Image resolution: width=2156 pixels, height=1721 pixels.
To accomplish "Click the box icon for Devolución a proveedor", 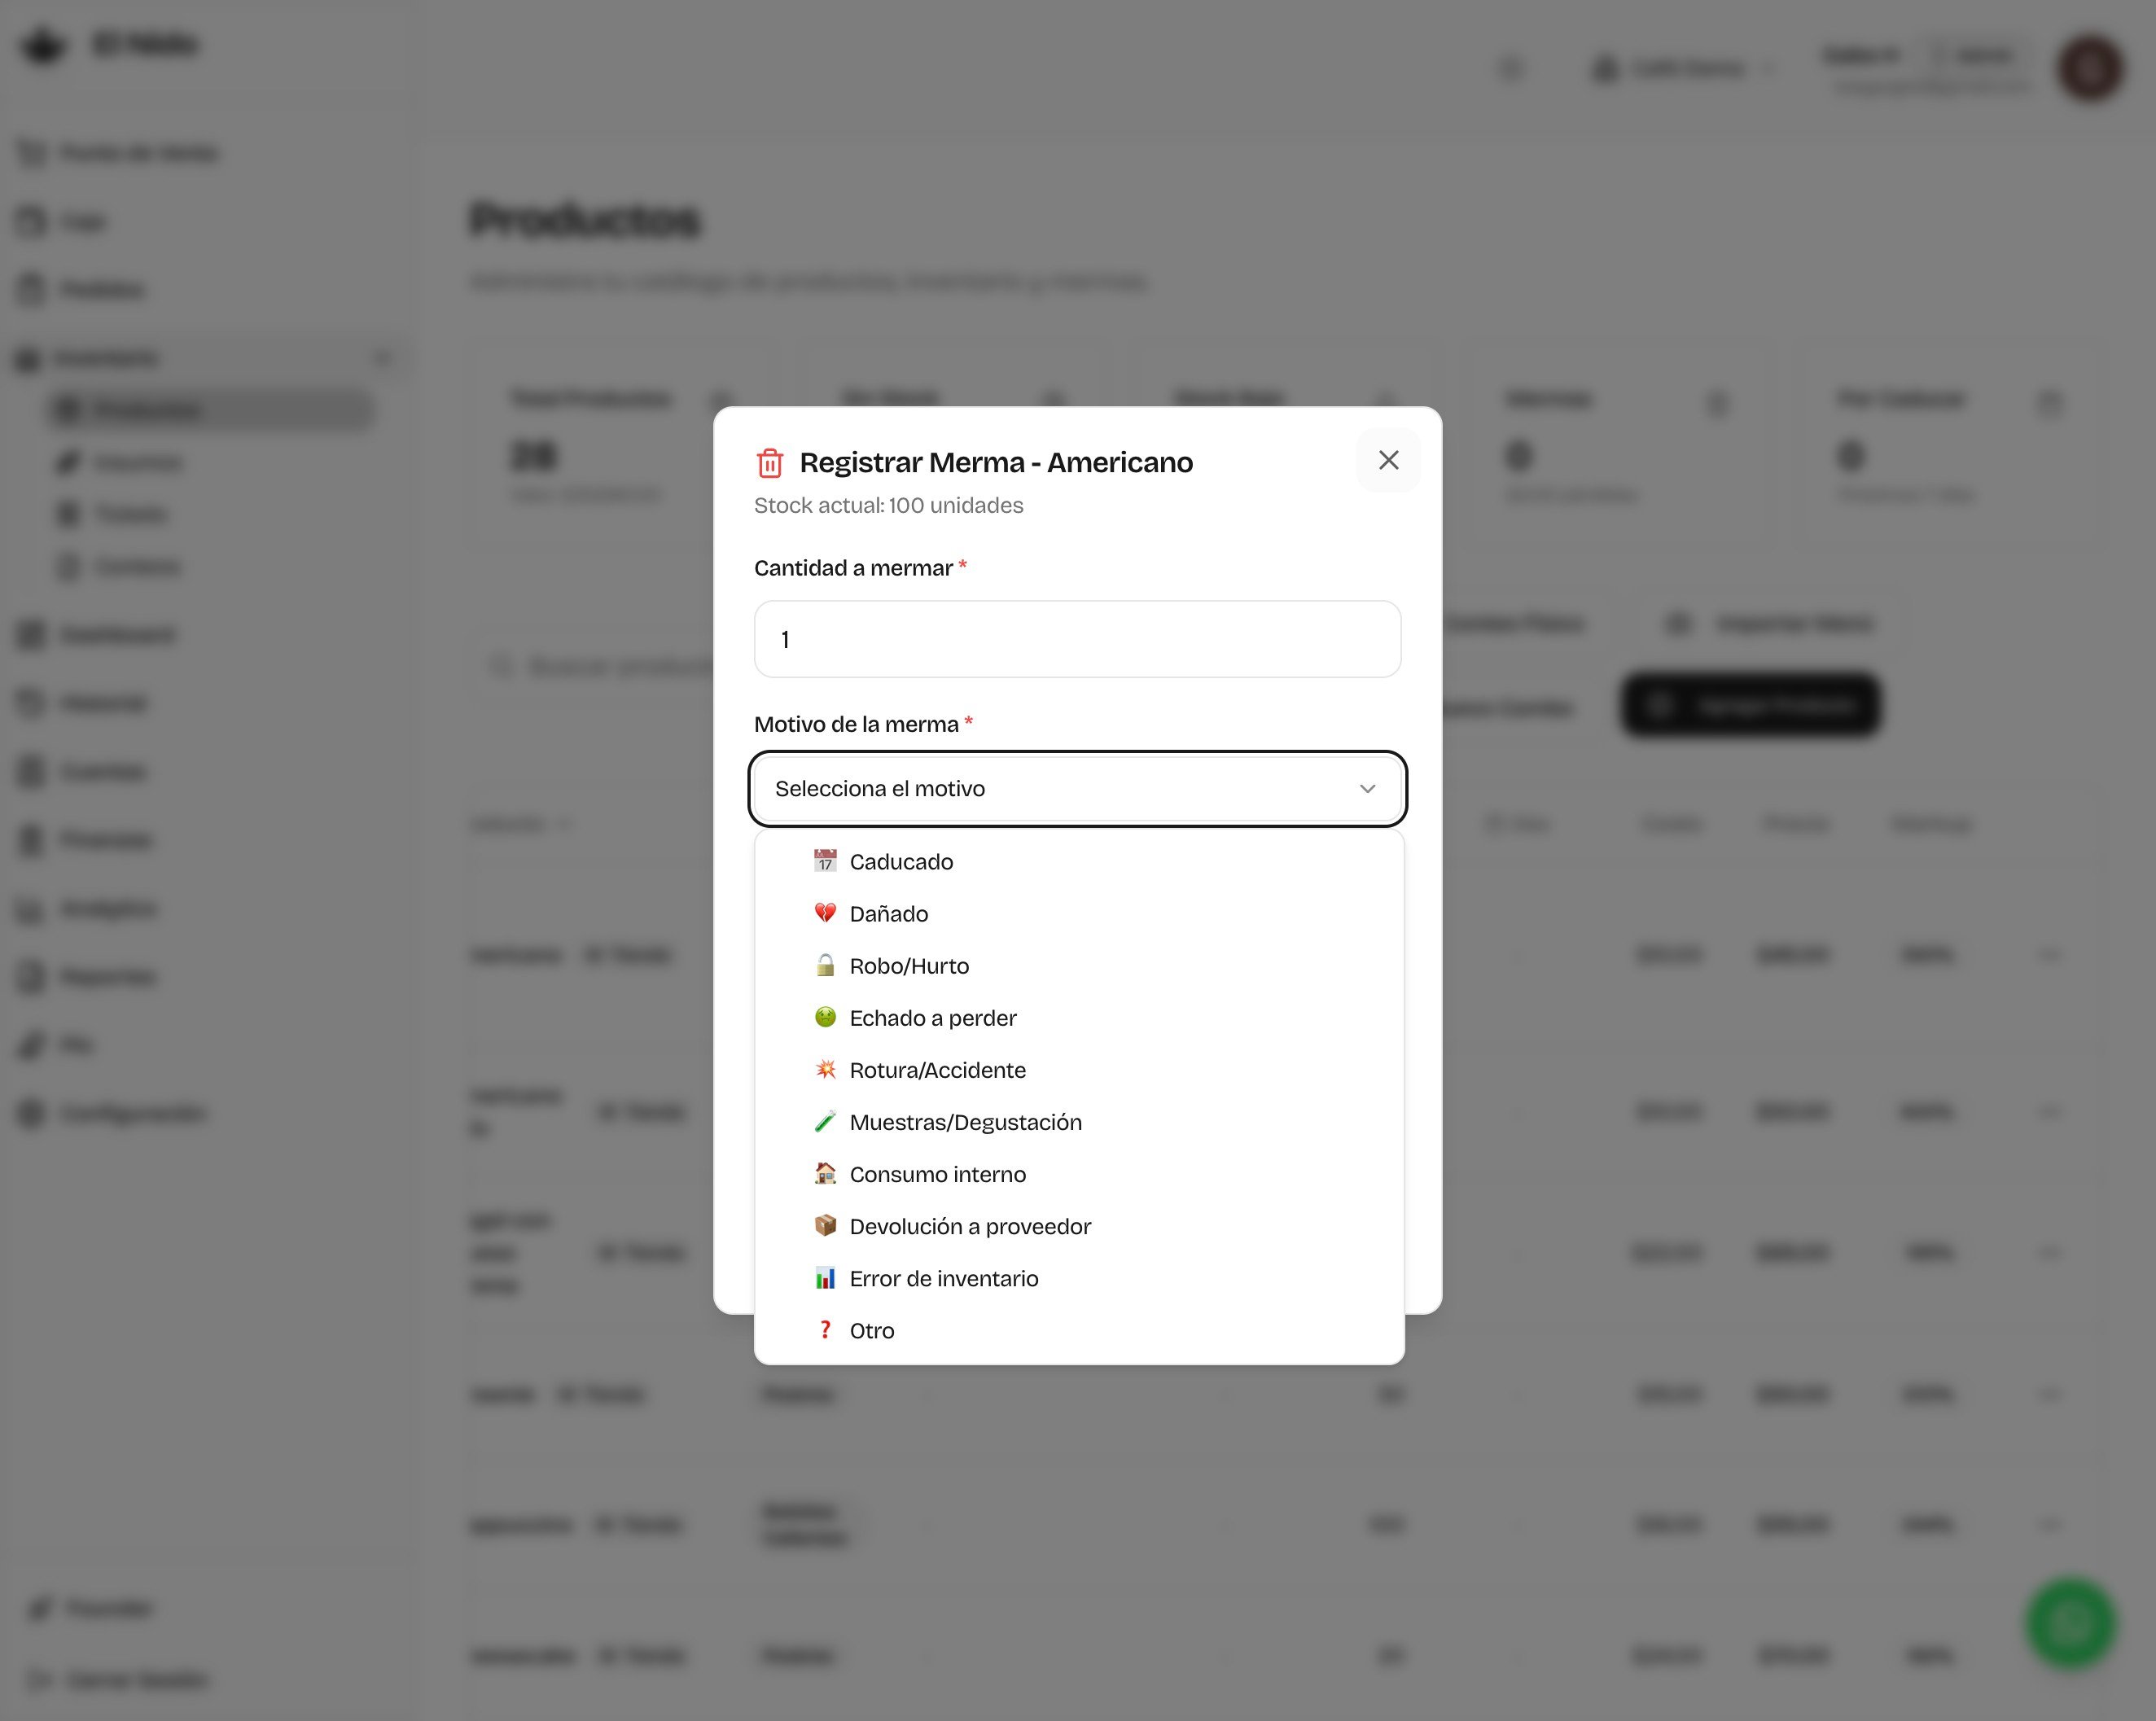I will point(825,1224).
